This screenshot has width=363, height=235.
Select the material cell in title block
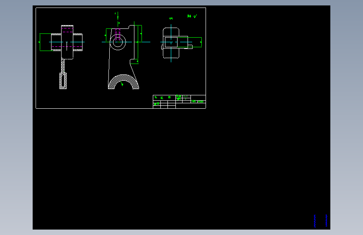coord(201,102)
